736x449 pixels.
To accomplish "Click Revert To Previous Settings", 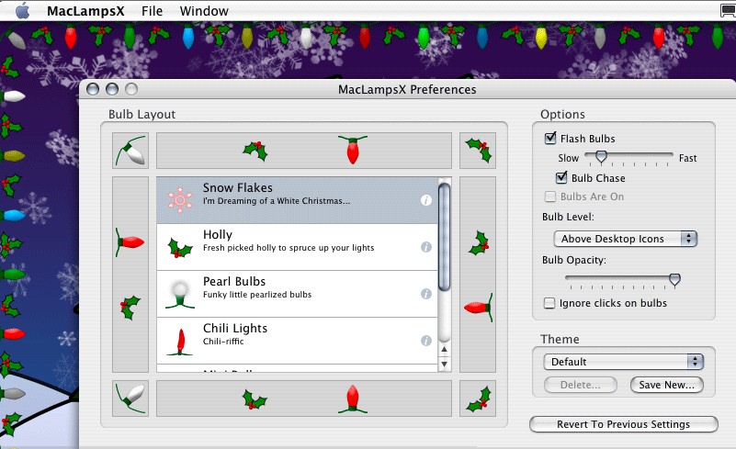I will [623, 424].
